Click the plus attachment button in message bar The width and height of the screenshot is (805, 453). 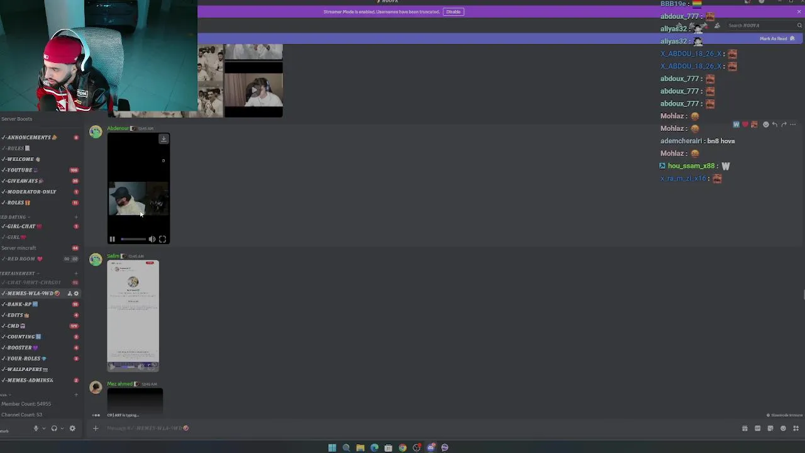[x=96, y=428]
